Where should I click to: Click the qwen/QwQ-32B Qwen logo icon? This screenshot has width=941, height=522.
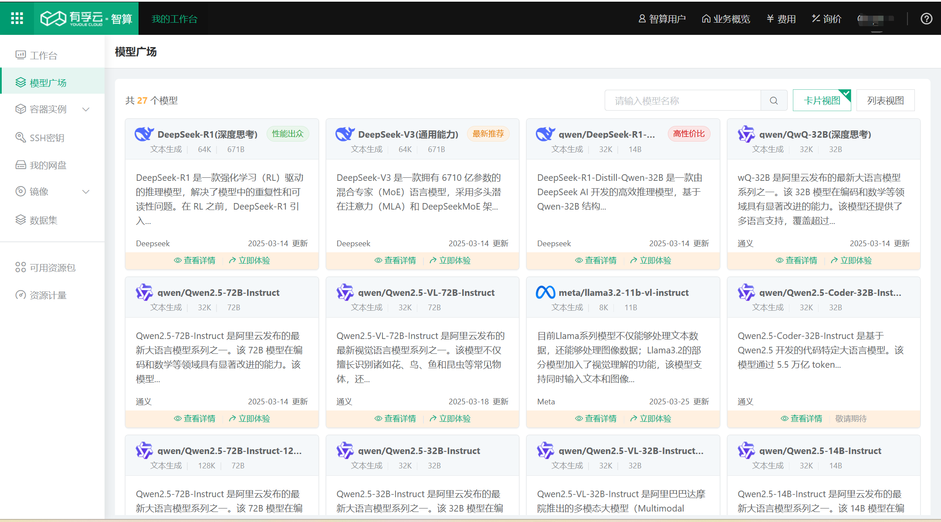click(746, 134)
